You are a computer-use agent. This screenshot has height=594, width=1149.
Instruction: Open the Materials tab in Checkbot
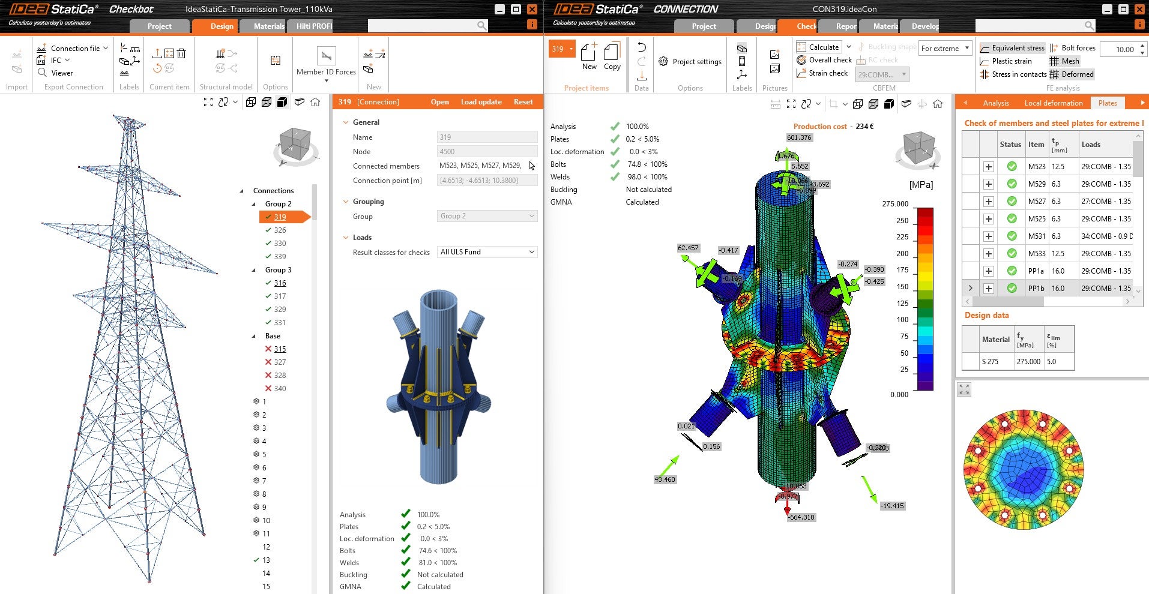pyautogui.click(x=268, y=26)
